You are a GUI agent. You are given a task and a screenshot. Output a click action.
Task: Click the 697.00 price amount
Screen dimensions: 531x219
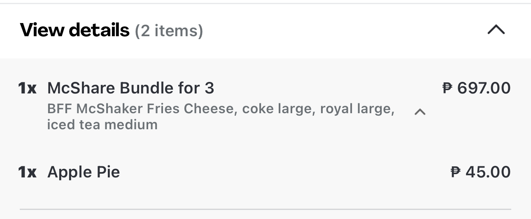[x=484, y=88]
